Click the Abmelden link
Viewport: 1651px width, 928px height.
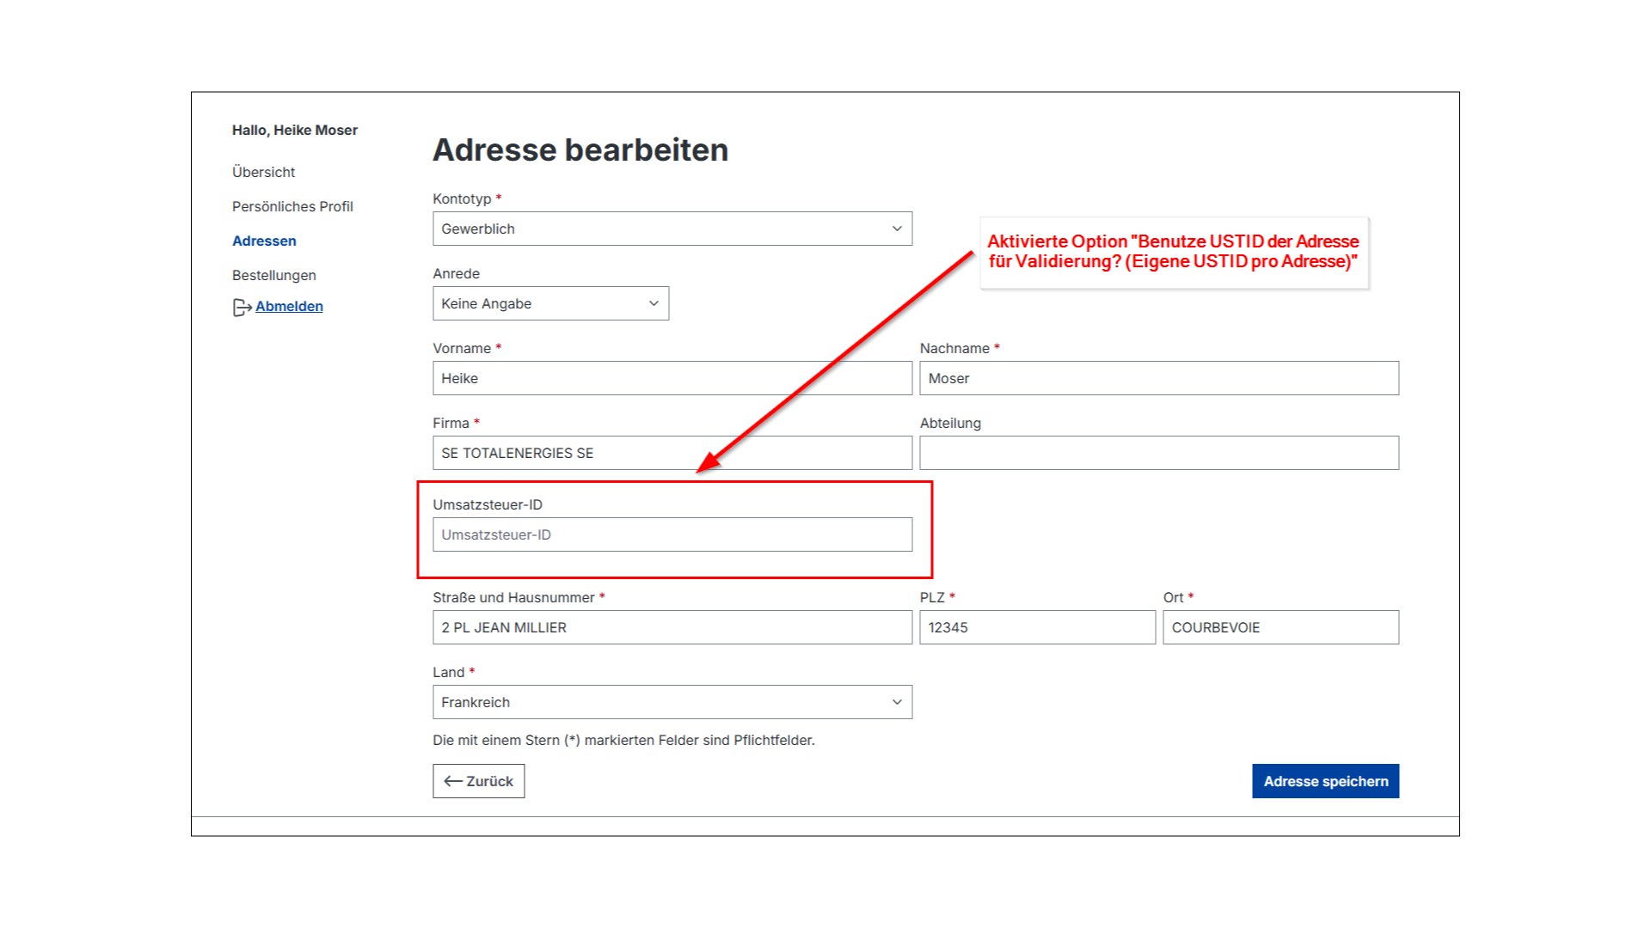(289, 306)
